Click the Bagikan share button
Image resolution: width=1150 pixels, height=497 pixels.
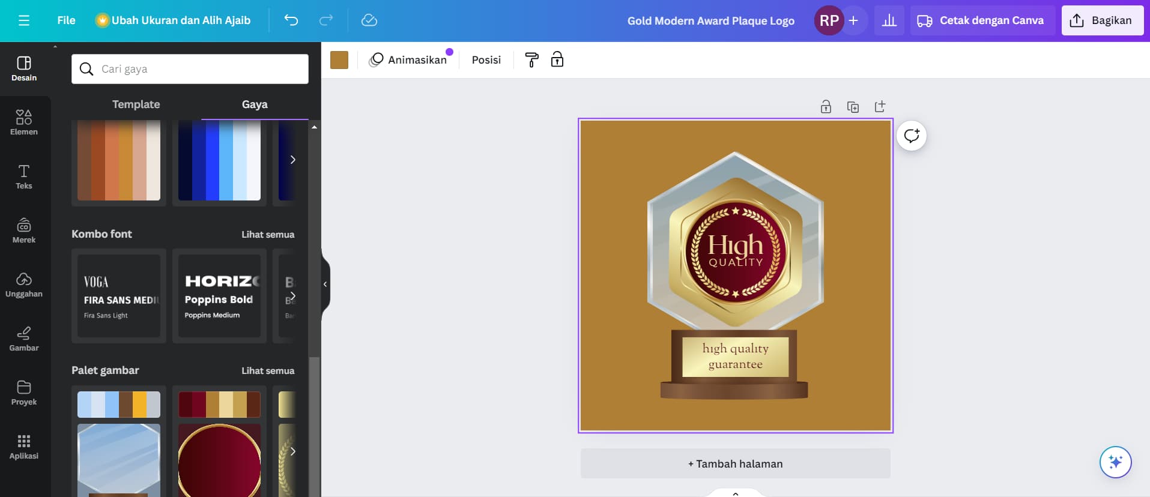(1102, 20)
